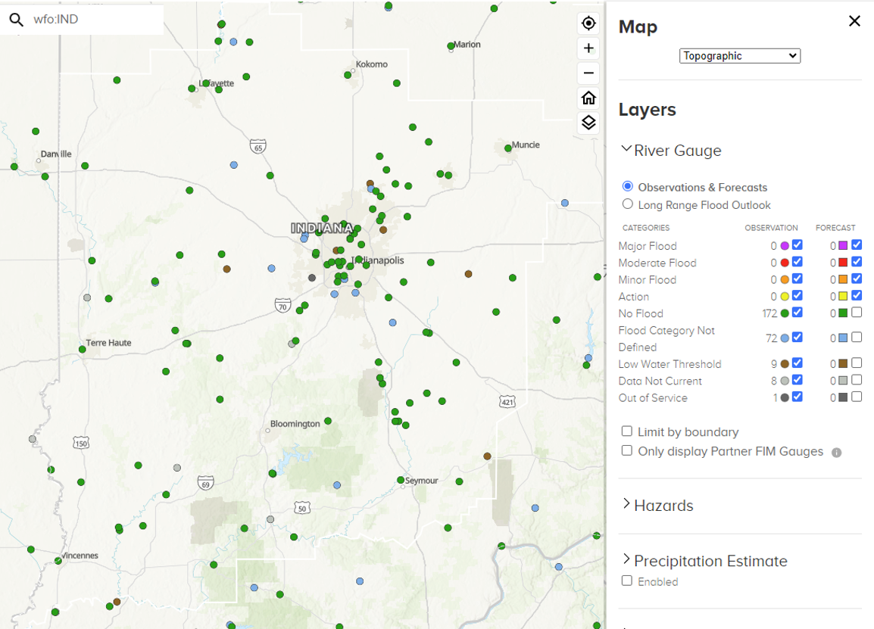Zoom in on the map

[588, 48]
